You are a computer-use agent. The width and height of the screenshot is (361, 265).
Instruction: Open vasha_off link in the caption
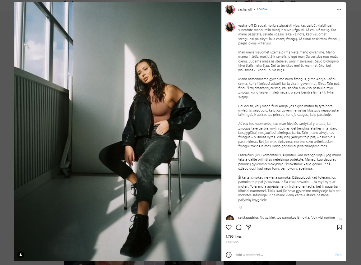245,25
